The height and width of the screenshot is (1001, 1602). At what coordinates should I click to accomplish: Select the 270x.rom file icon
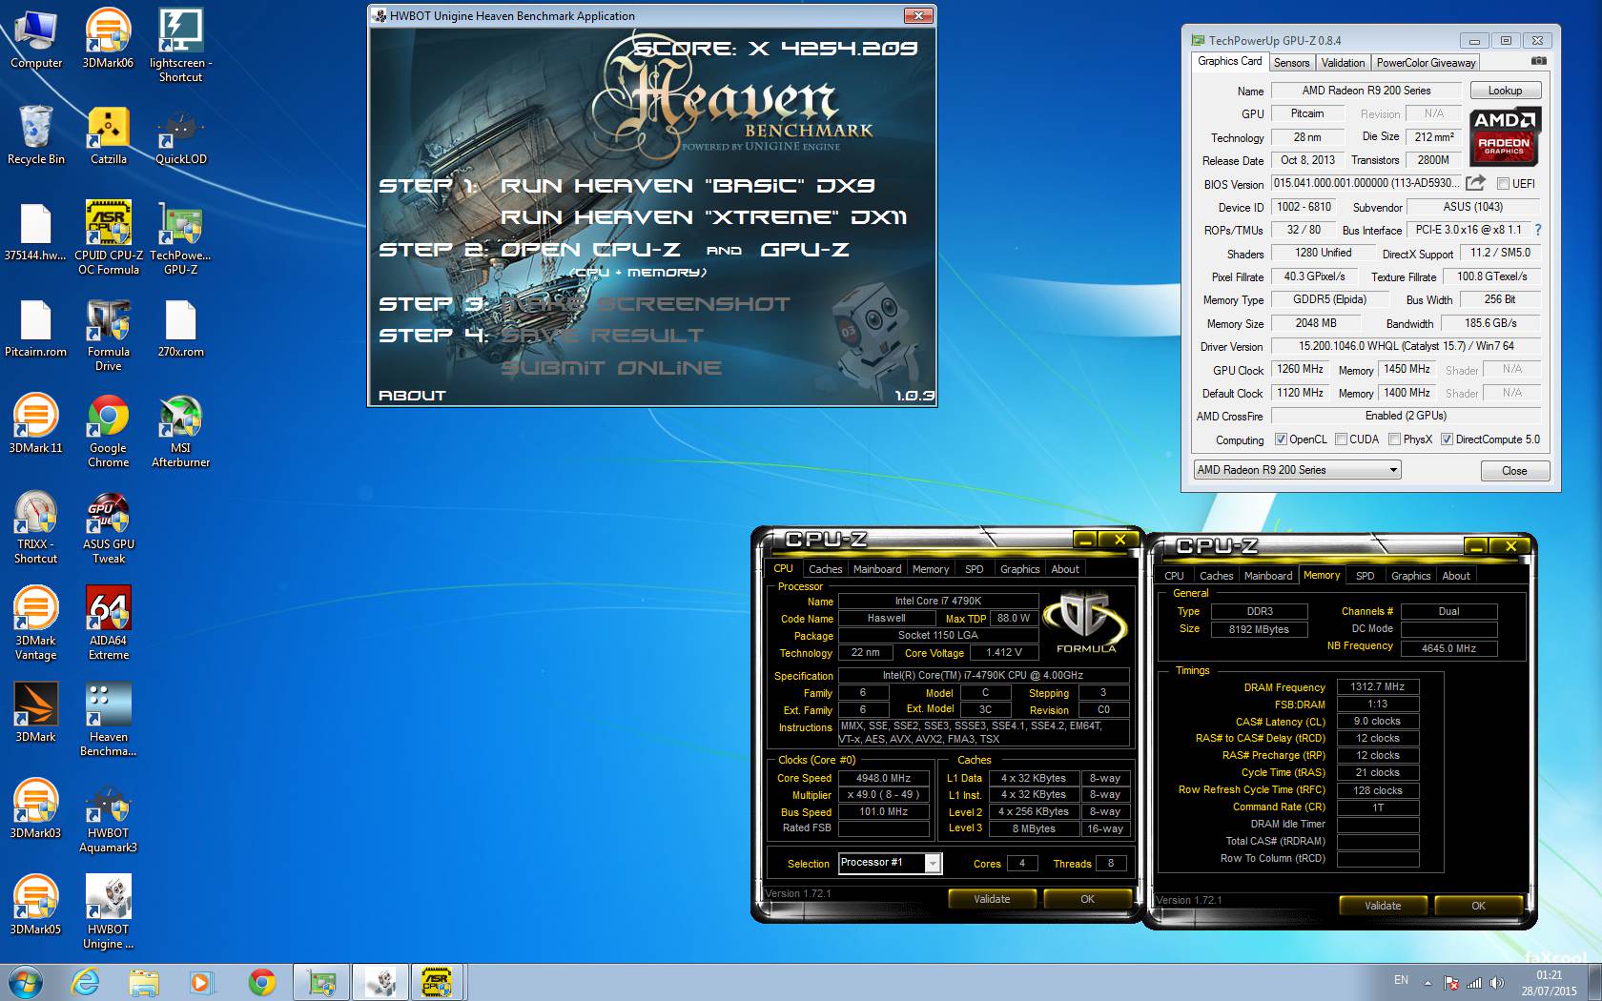(180, 328)
